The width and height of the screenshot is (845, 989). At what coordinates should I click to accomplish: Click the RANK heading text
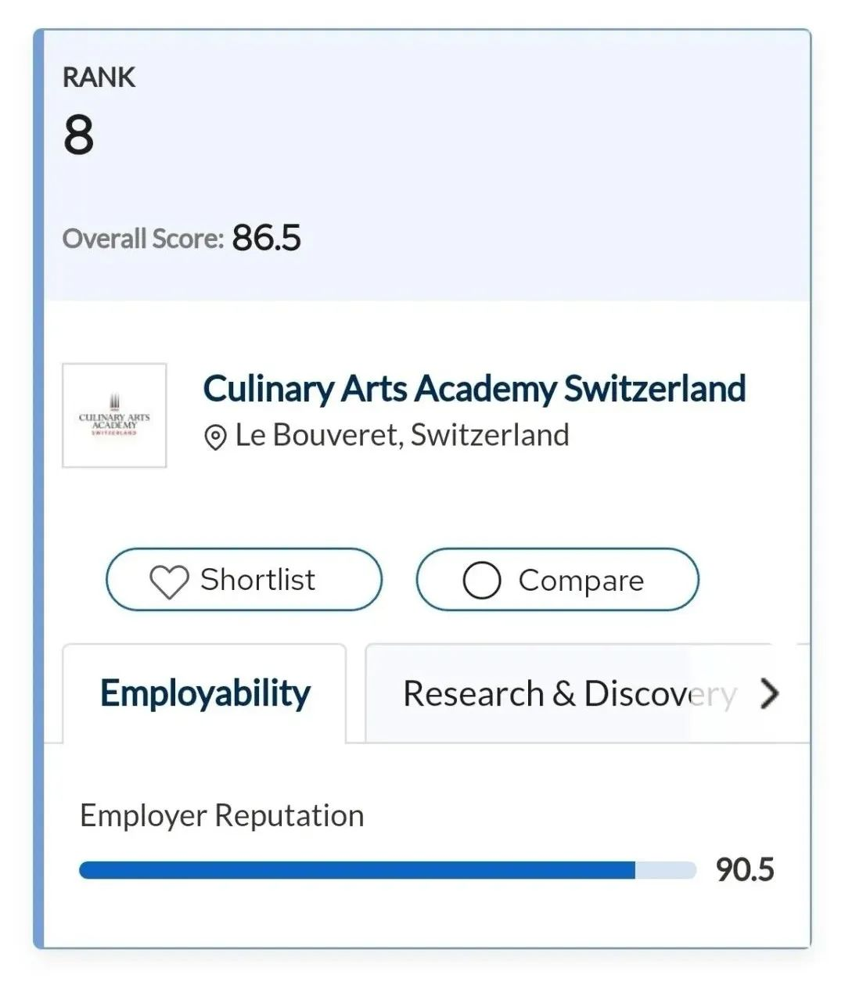(99, 77)
